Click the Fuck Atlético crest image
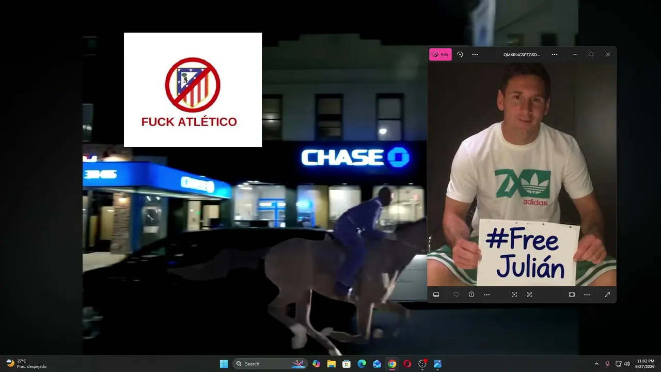This screenshot has height=372, width=661. tap(193, 90)
